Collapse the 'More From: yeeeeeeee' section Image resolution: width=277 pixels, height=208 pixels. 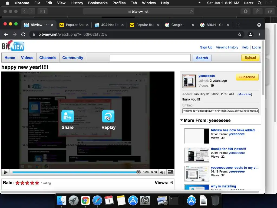[x=182, y=120]
